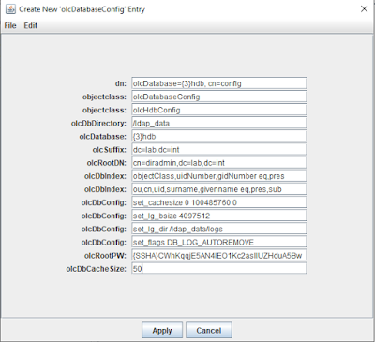Viewport: 375px width, 342px height.
Task: Click the olcDbIndex field with objectClass,uidNumber
Action: pyautogui.click(x=218, y=176)
